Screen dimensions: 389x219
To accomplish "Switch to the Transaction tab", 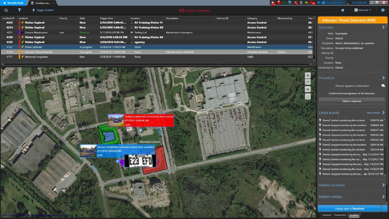I will (340, 215).
